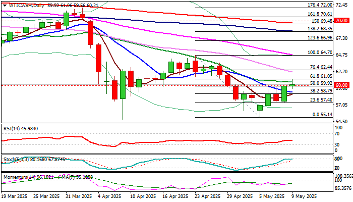The height and width of the screenshot is (202, 353).
Task: Click the red 60.00 price level tag
Action: coord(341,85)
